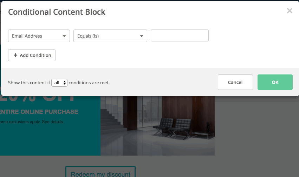Select the lobby chairs photo in email
This screenshot has height=177, width=299.
(x=157, y=126)
